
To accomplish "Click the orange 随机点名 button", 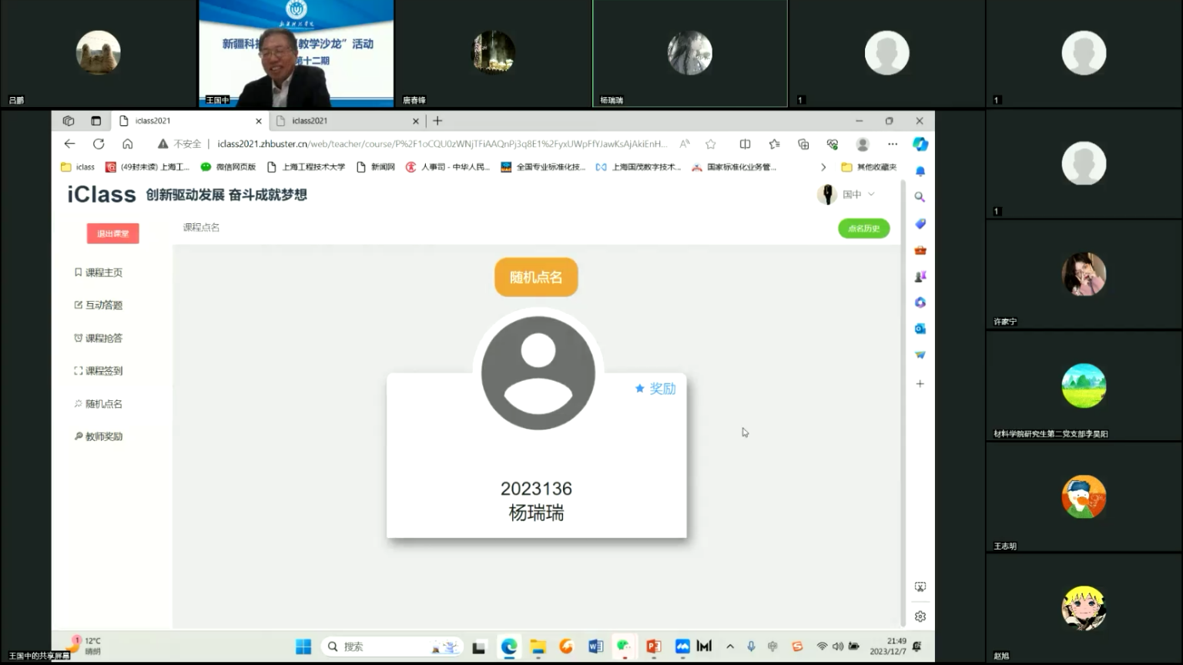I will 536,277.
